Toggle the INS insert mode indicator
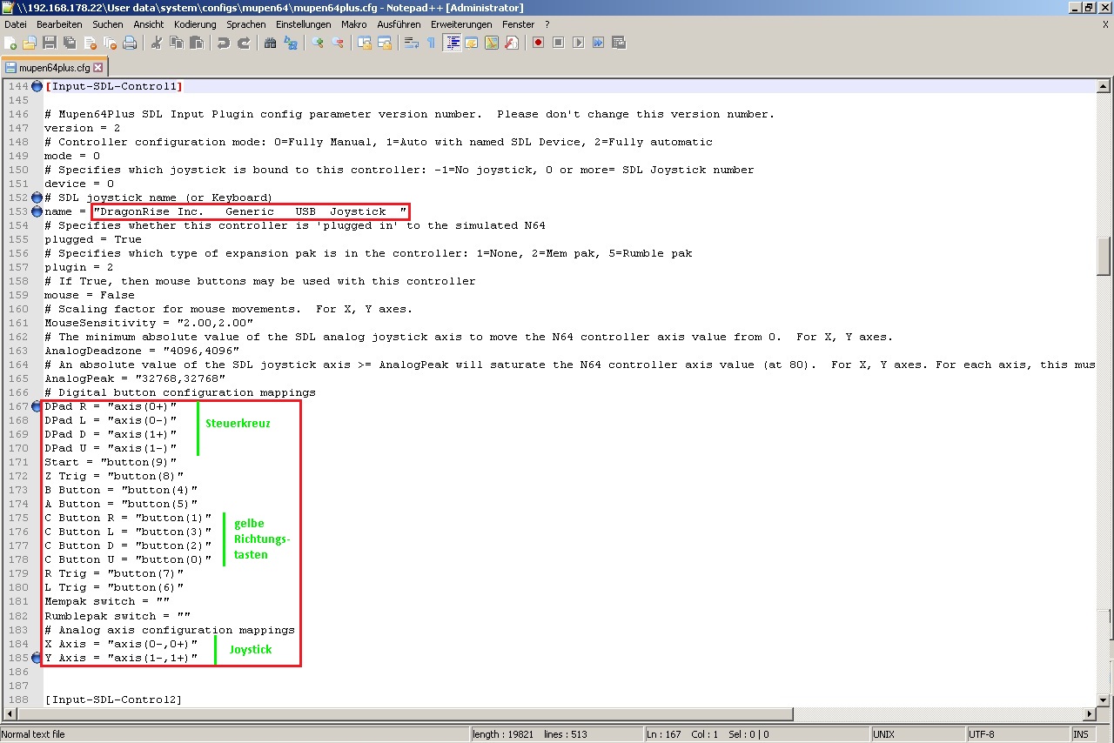Screen dimensions: 1114x743 pyautogui.click(x=1081, y=734)
